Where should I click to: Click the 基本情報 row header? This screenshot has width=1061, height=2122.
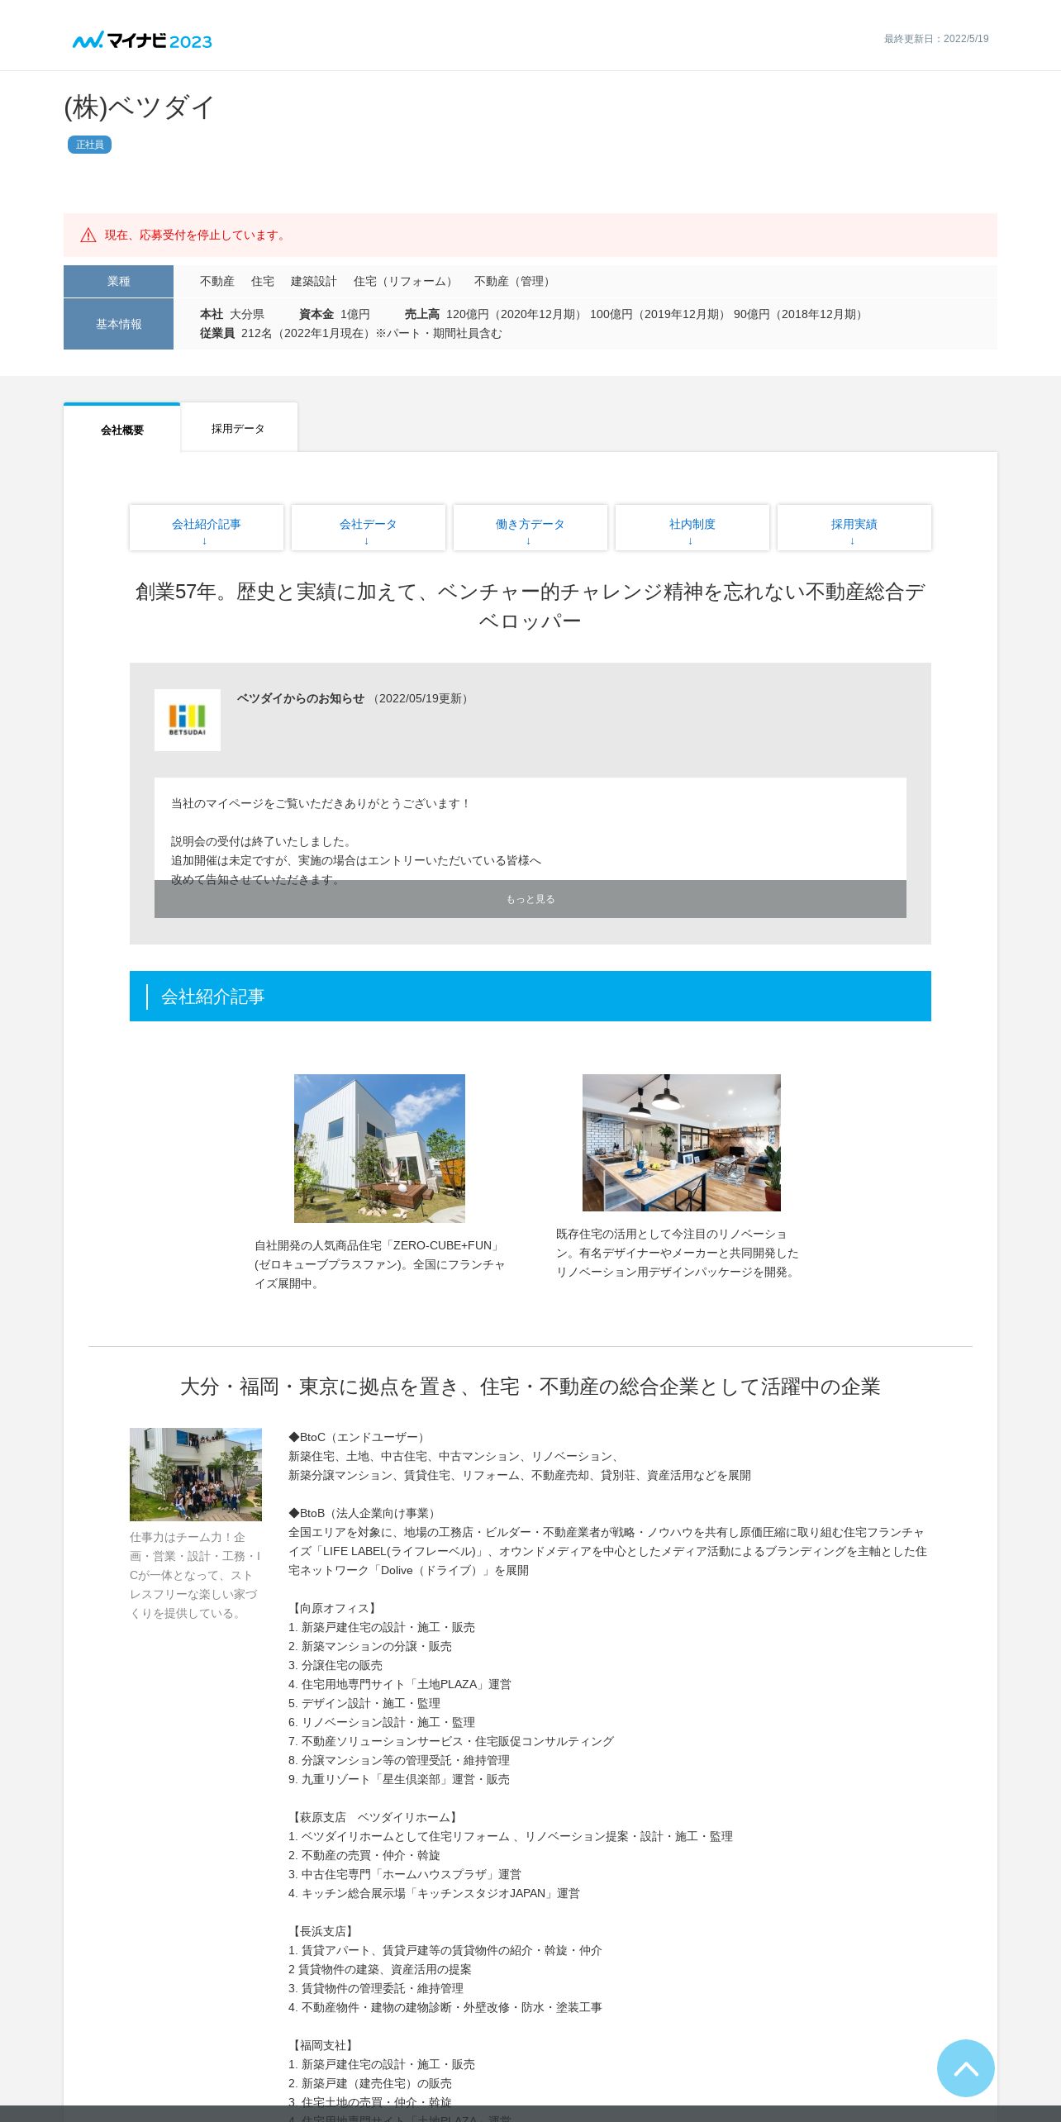tap(118, 324)
